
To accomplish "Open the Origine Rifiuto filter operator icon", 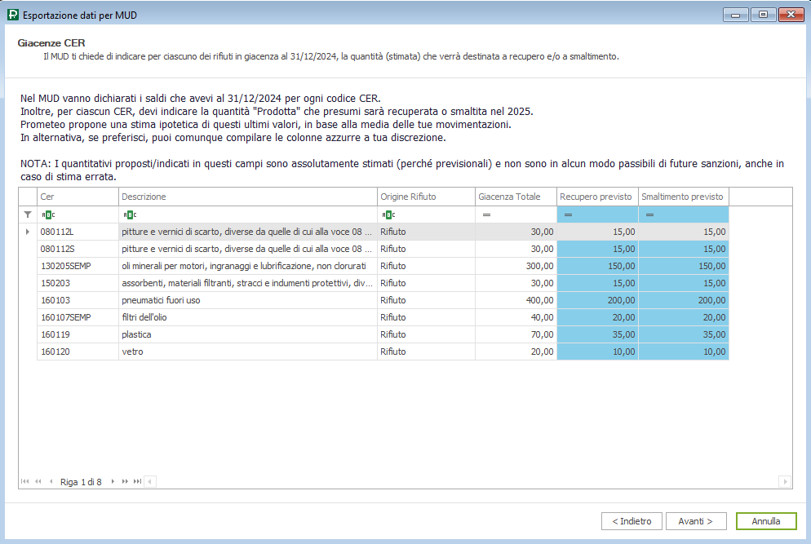I will click(388, 215).
